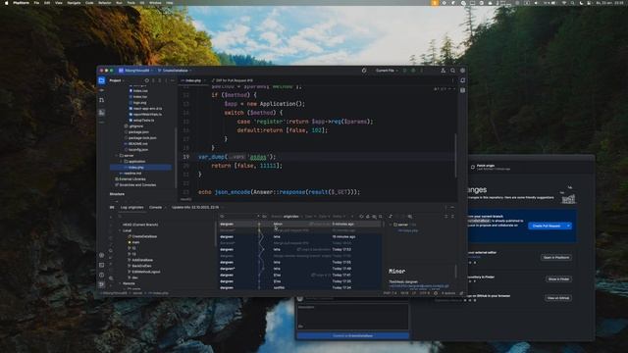Select HEAD (Current Branch) in branches tree
The height and width of the screenshot is (353, 628).
tap(140, 225)
